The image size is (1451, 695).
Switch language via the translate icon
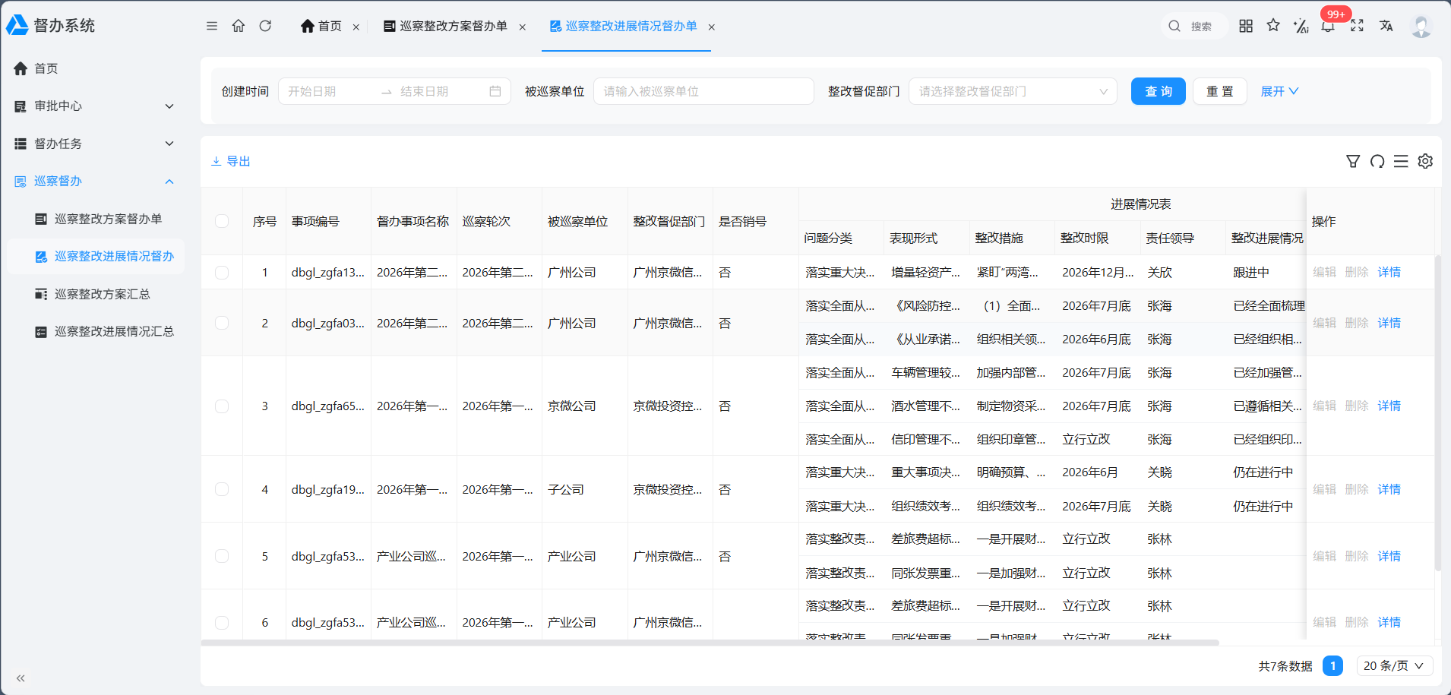[x=1386, y=26]
